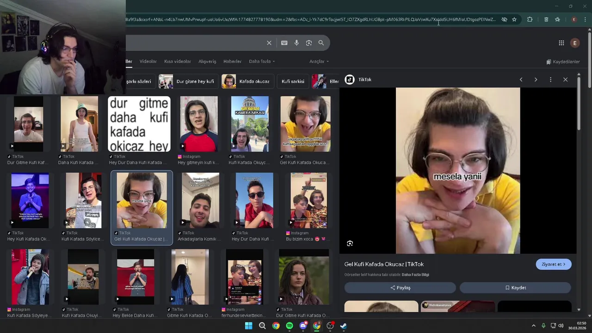Open the Google apps grid

tap(561, 43)
